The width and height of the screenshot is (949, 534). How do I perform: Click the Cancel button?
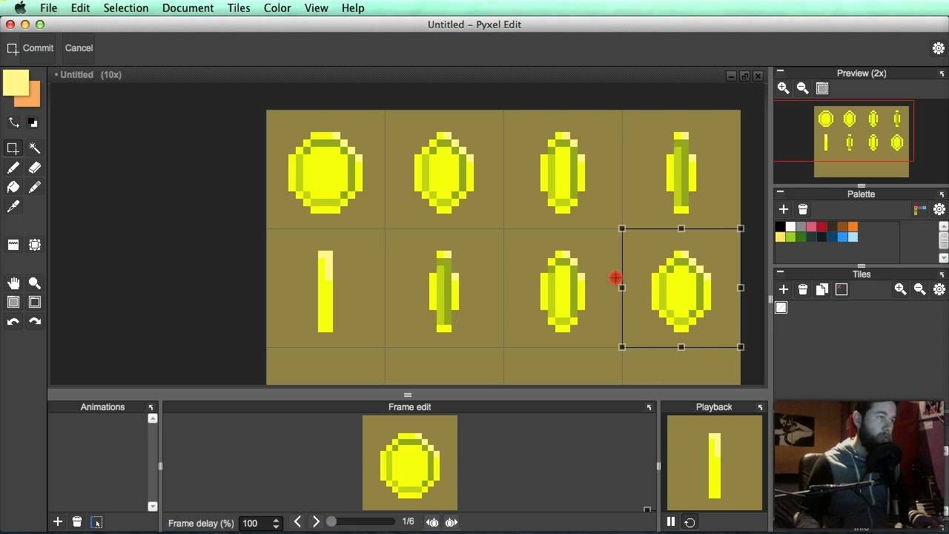(x=79, y=47)
